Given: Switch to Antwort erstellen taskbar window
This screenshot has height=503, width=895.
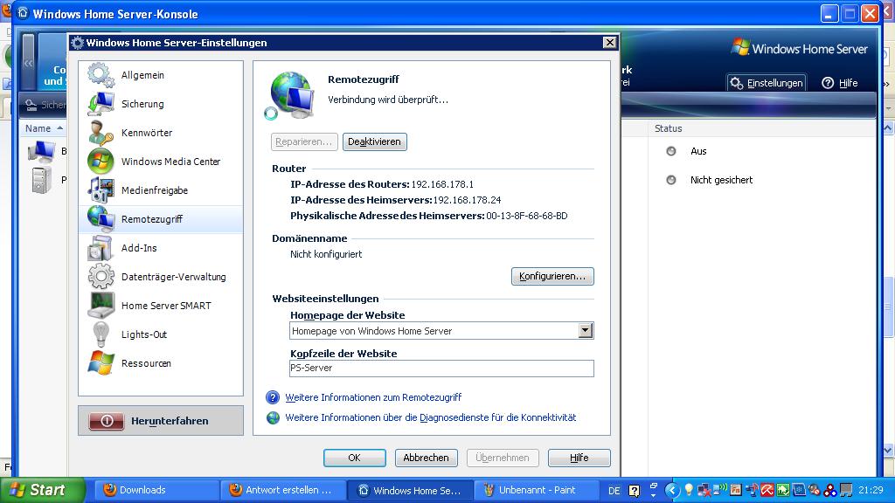Looking at the screenshot, I should click(x=282, y=490).
